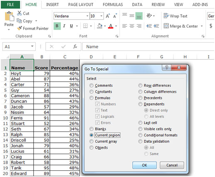Increase font size button
Viewport: 215px width, 177px height.
pyautogui.click(x=108, y=16)
